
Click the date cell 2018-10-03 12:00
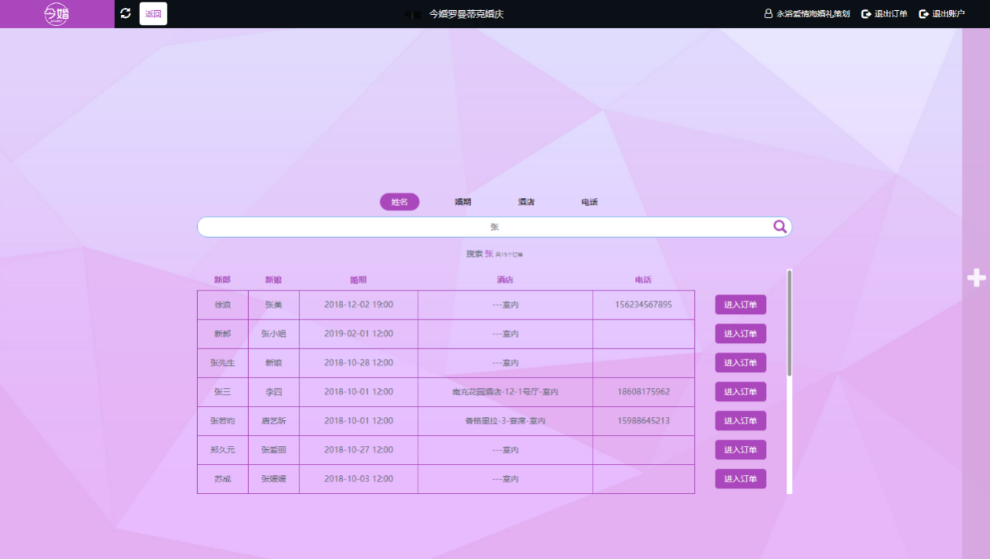(359, 479)
